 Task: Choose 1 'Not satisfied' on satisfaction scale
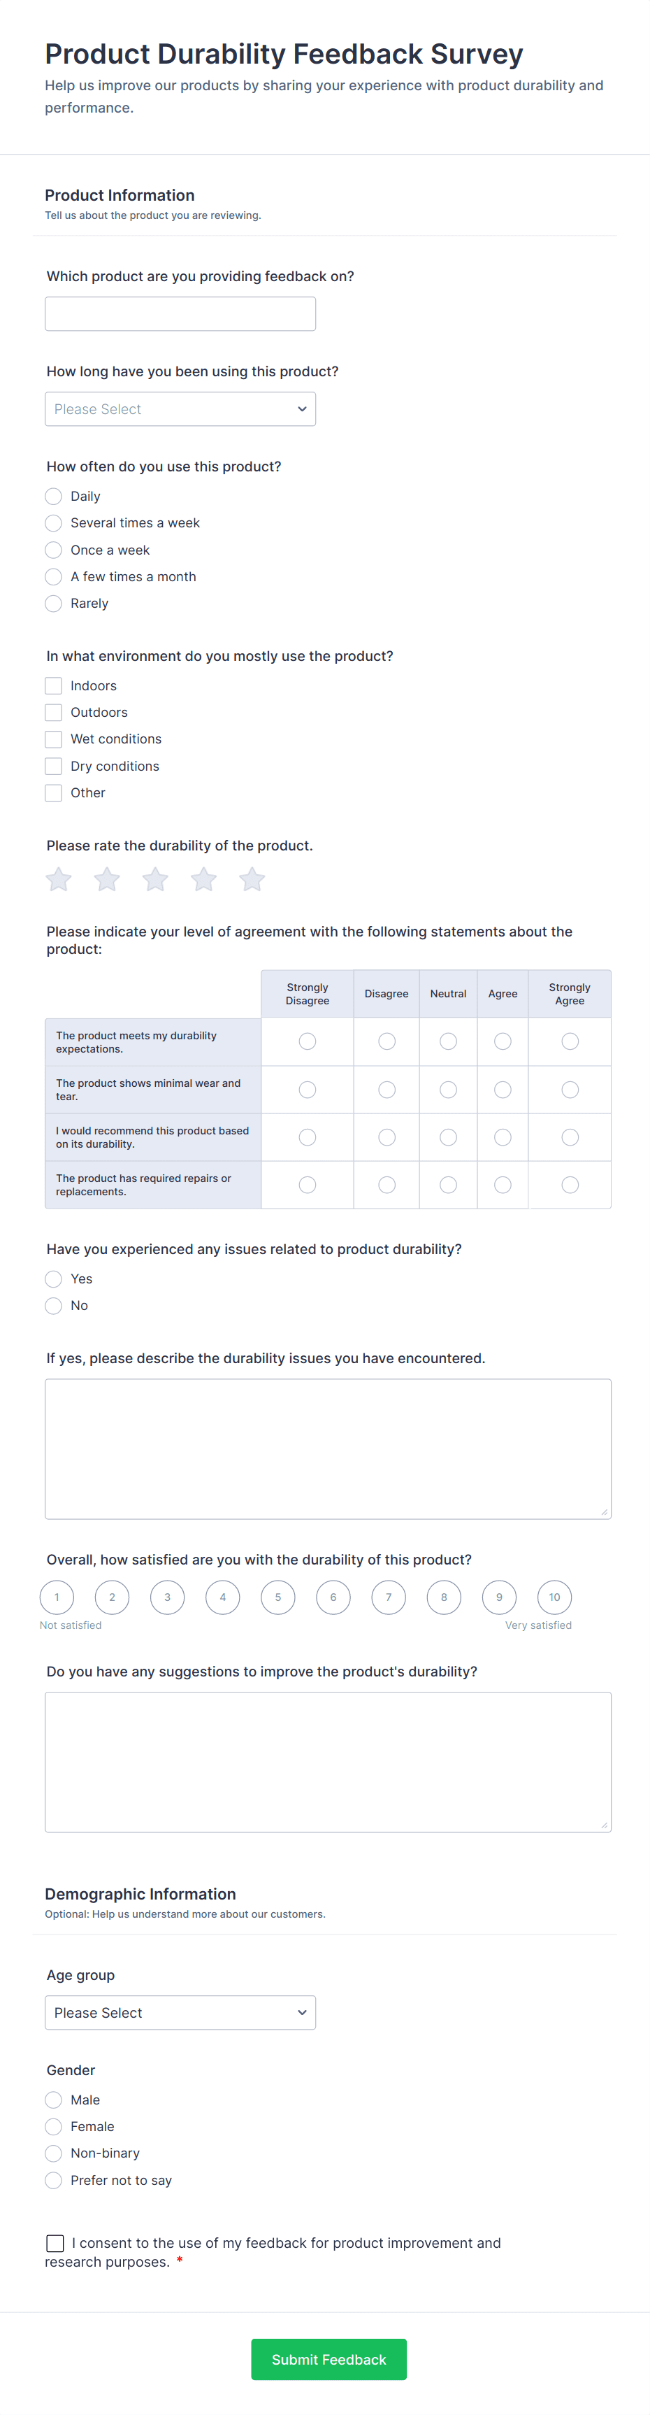pos(56,1597)
